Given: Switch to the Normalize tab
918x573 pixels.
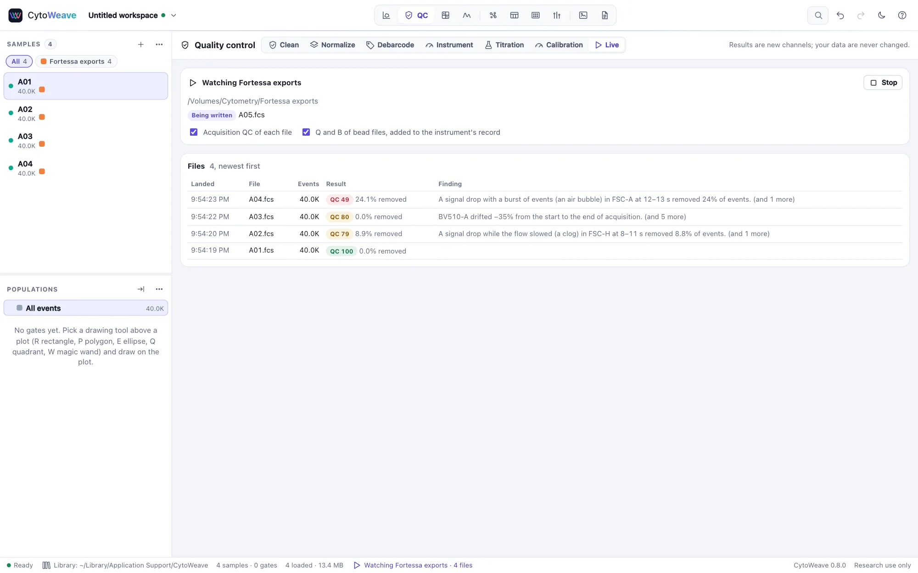Looking at the screenshot, I should tap(333, 45).
